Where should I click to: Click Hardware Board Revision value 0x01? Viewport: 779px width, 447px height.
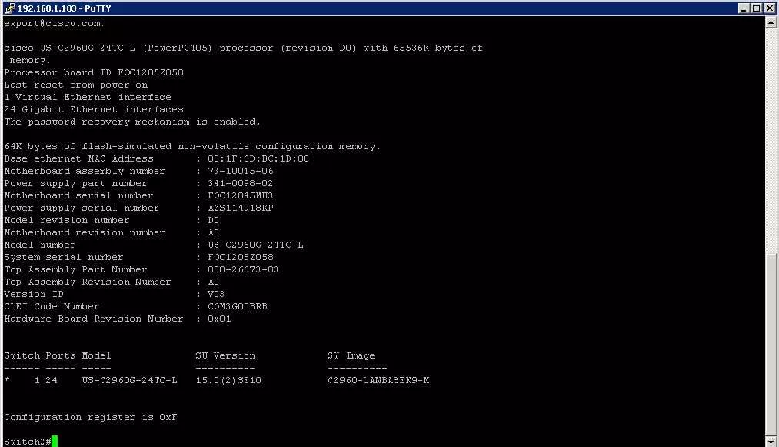click(x=219, y=319)
